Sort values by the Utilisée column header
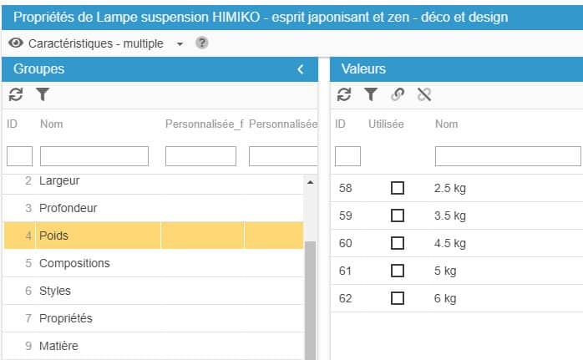Viewport: 583px width, 360px height. pos(386,124)
